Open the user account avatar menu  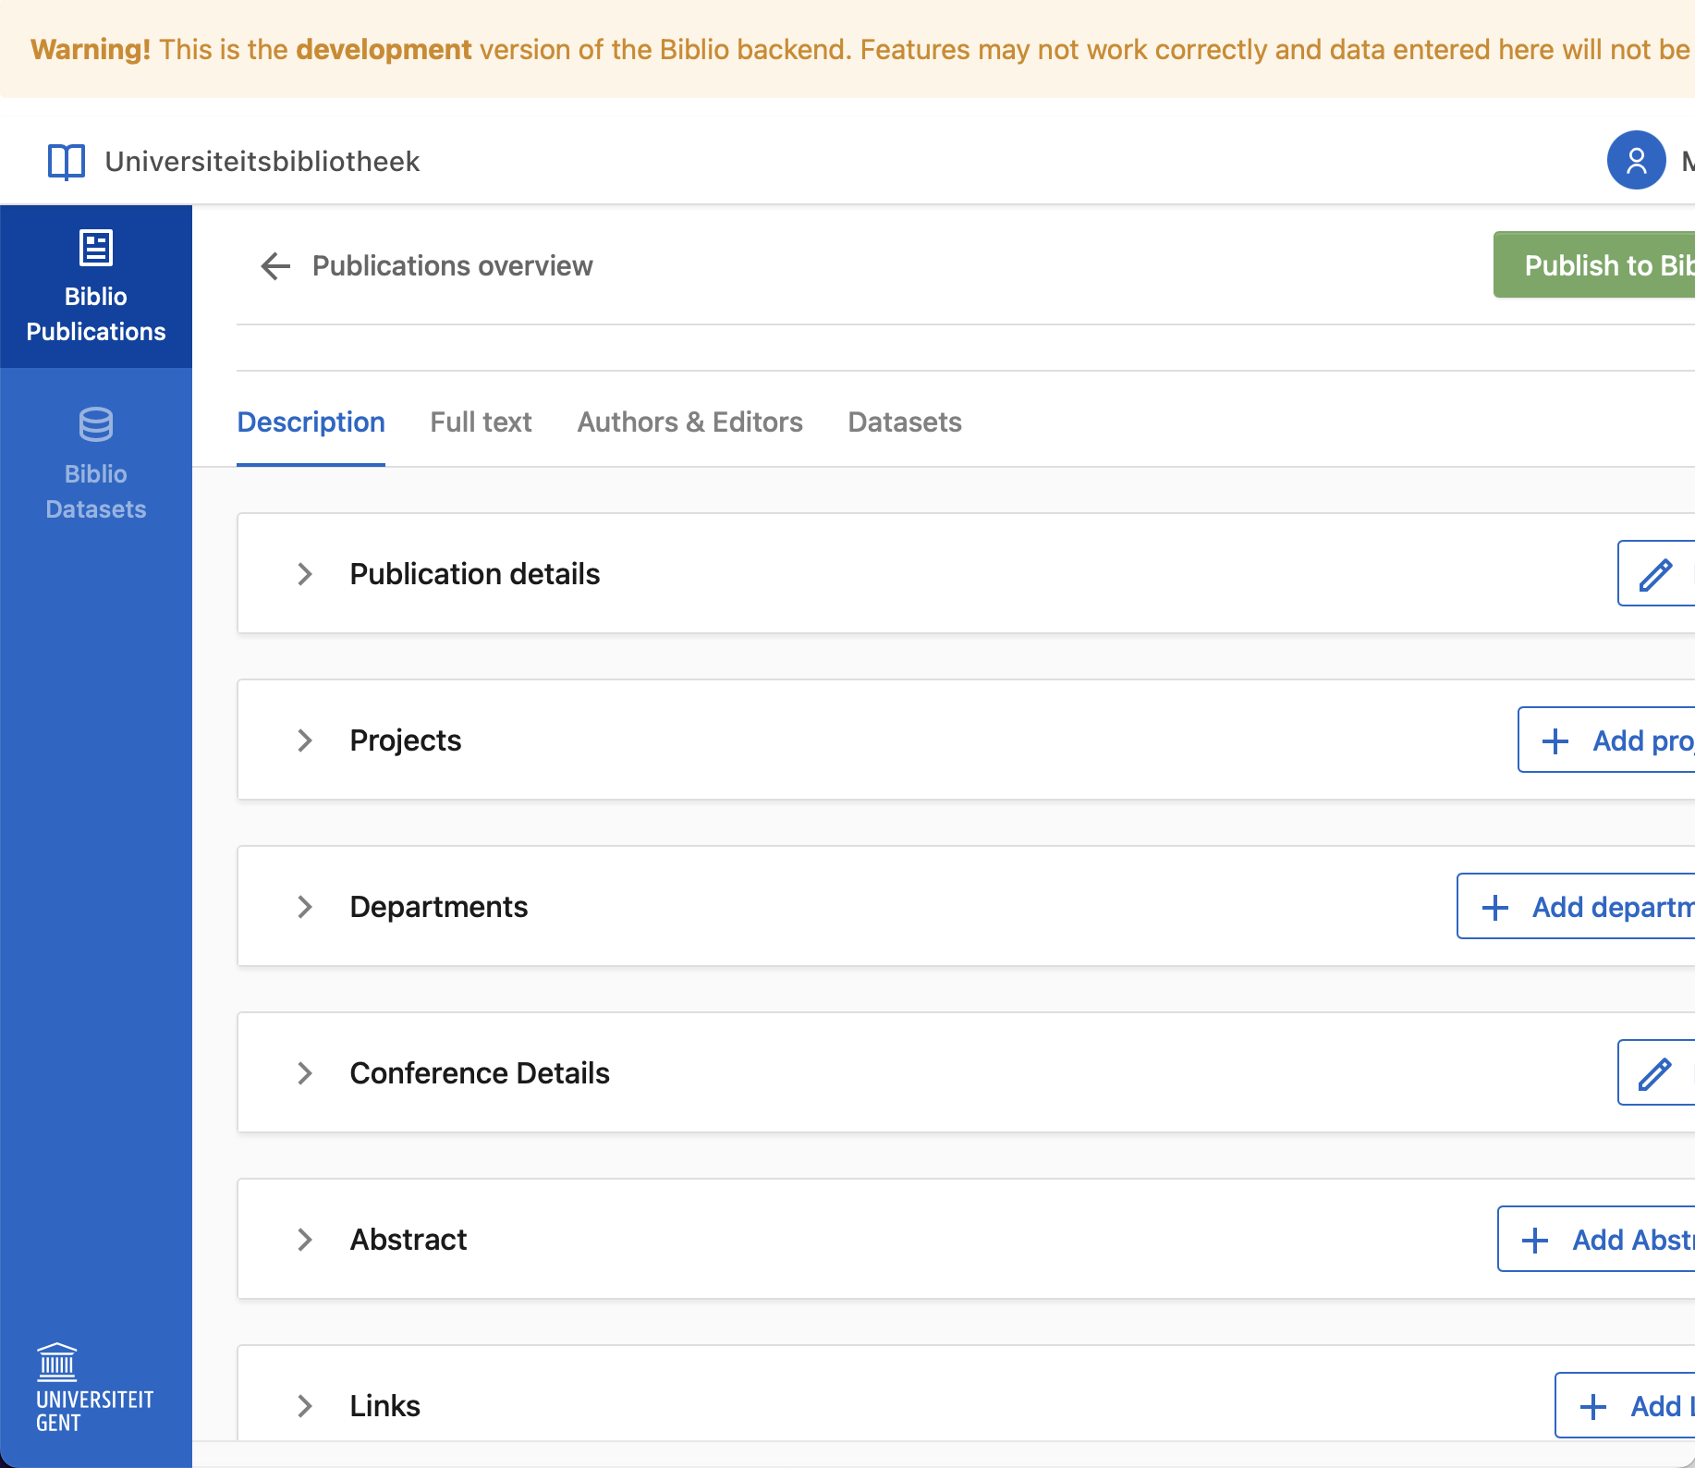click(1635, 160)
